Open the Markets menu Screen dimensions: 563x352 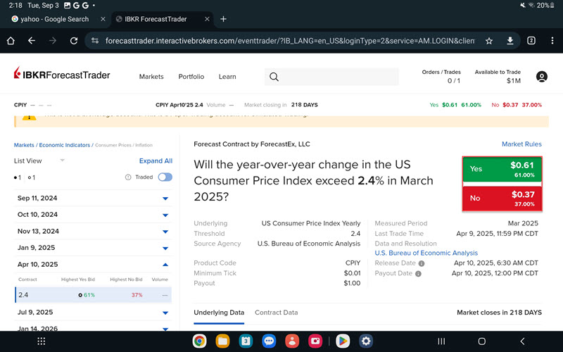tap(151, 77)
